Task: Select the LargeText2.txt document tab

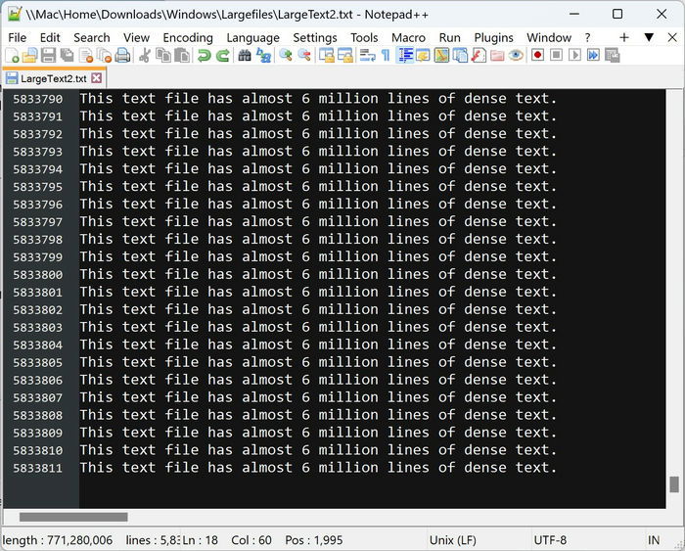Action: pos(53,78)
